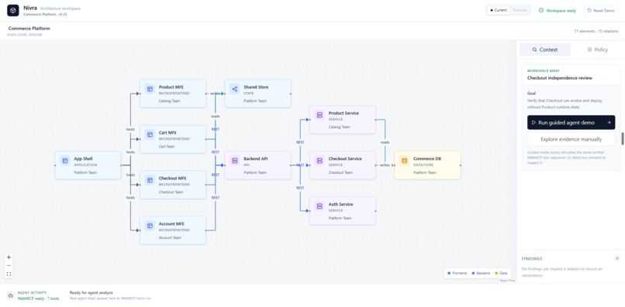Click the Data legend dot
625x307 pixels.
[496, 273]
